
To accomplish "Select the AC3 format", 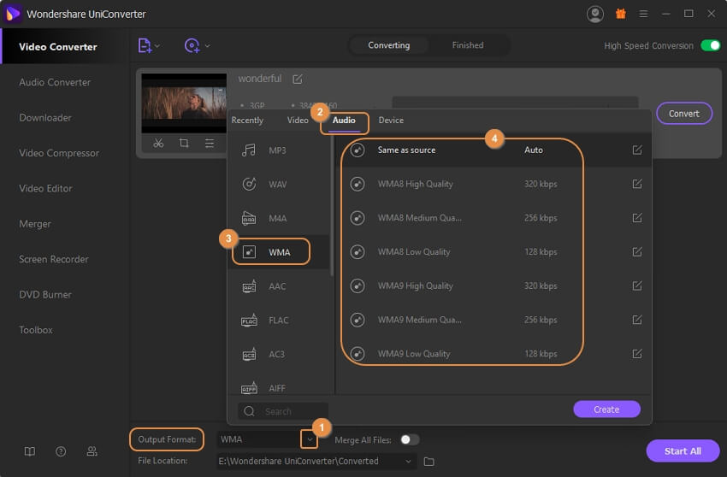I will (279, 354).
